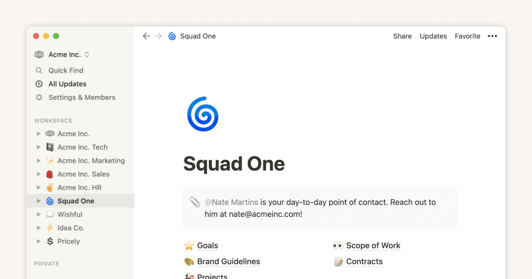The height and width of the screenshot is (279, 532).
Task: Open the ellipsis page options menu
Action: 492,36
